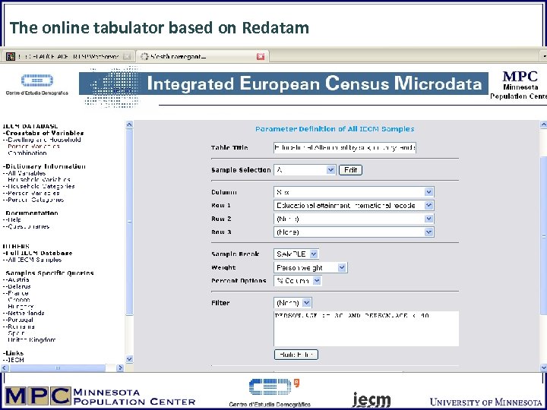Open the Sample Break dropdown
The image size is (547, 410).
[296, 254]
